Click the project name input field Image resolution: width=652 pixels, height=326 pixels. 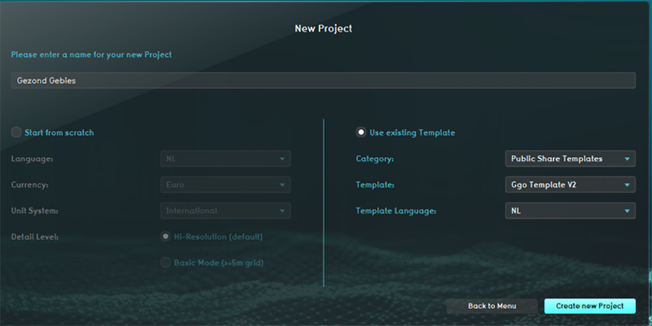coord(323,81)
